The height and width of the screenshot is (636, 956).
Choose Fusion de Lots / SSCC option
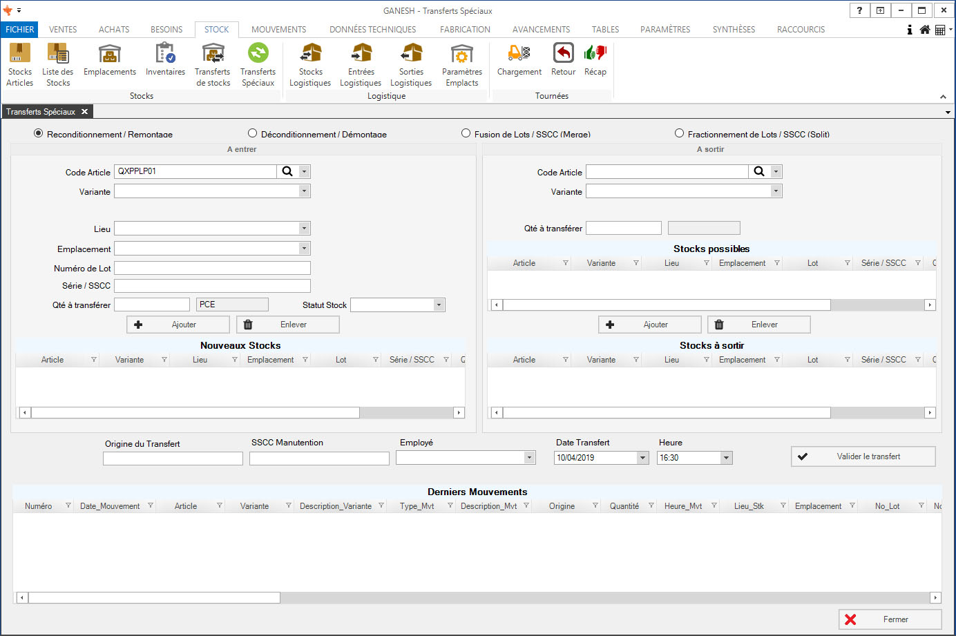(466, 133)
